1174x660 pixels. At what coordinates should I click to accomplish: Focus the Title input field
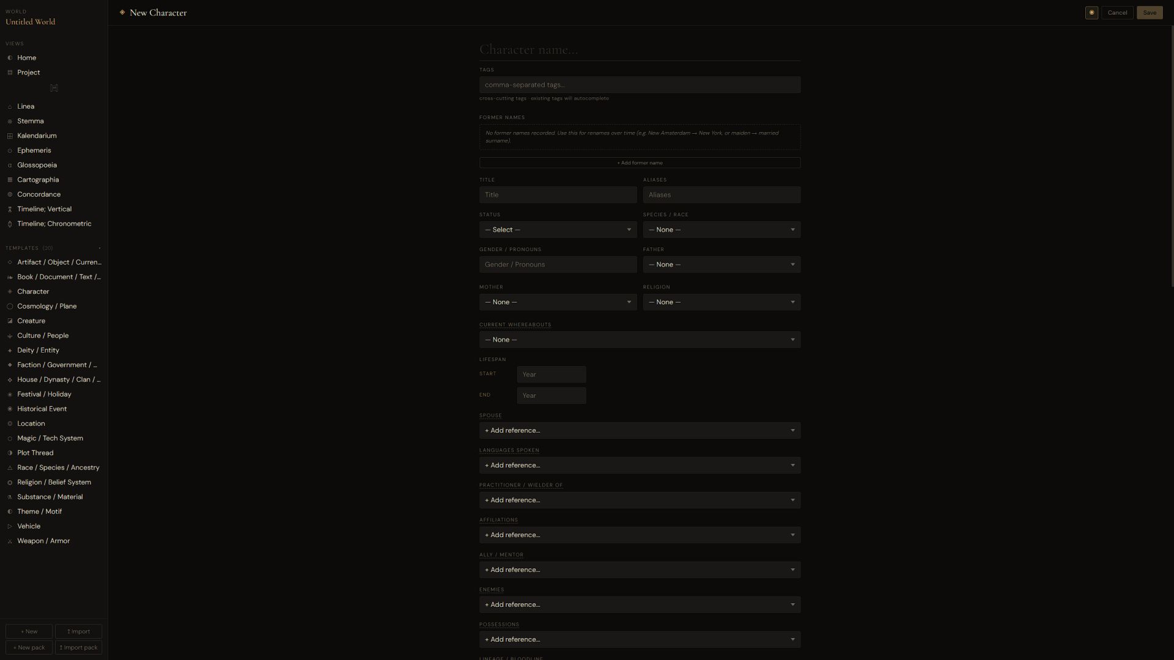pyautogui.click(x=558, y=195)
